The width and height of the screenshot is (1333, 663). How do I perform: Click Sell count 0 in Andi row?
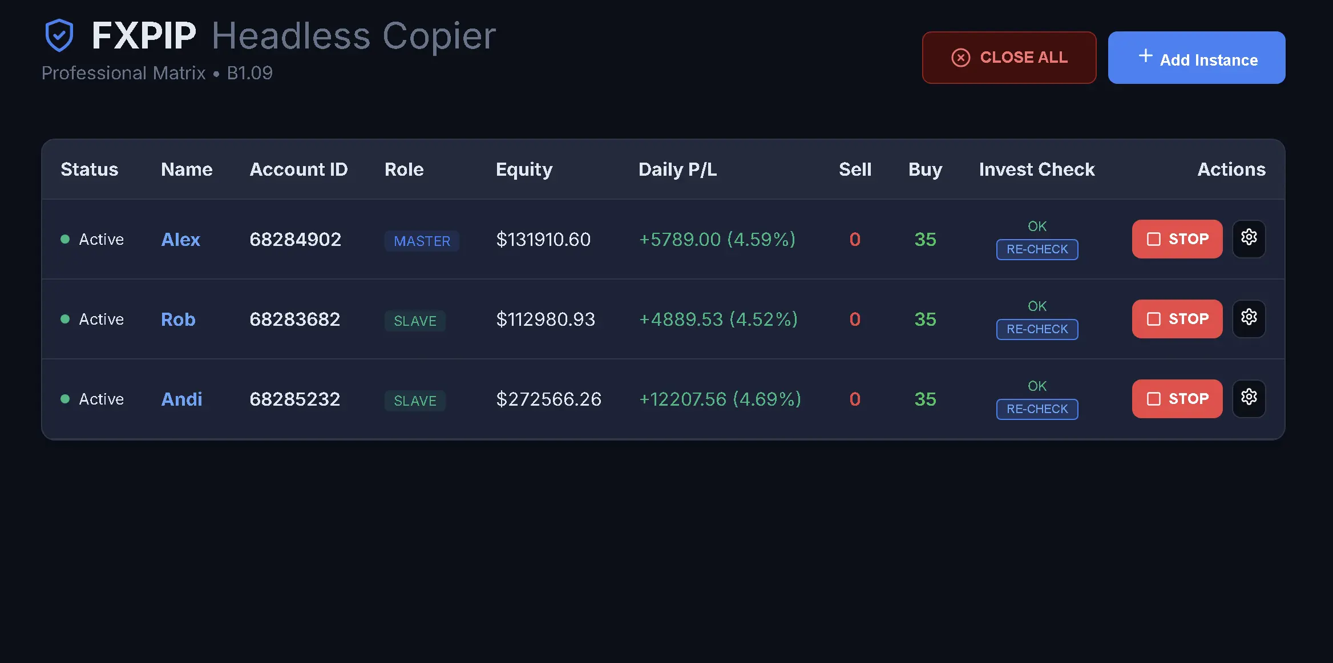(855, 399)
